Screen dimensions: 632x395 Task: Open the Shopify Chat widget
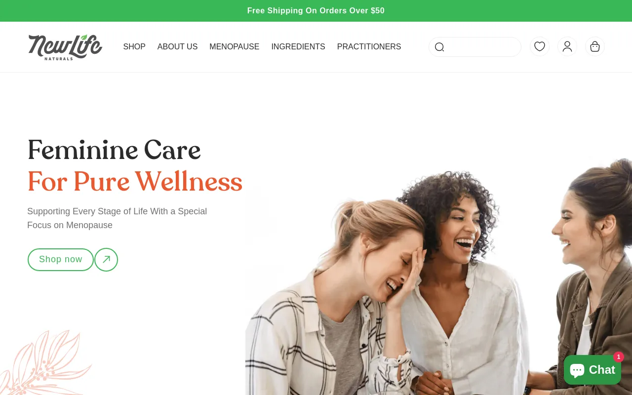(x=592, y=370)
